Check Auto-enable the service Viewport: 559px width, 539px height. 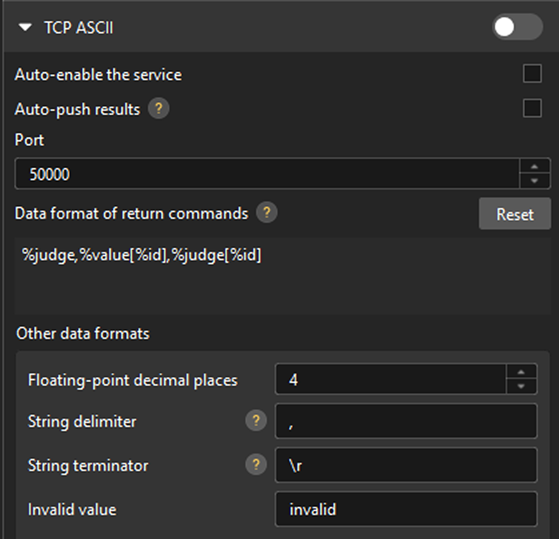531,74
